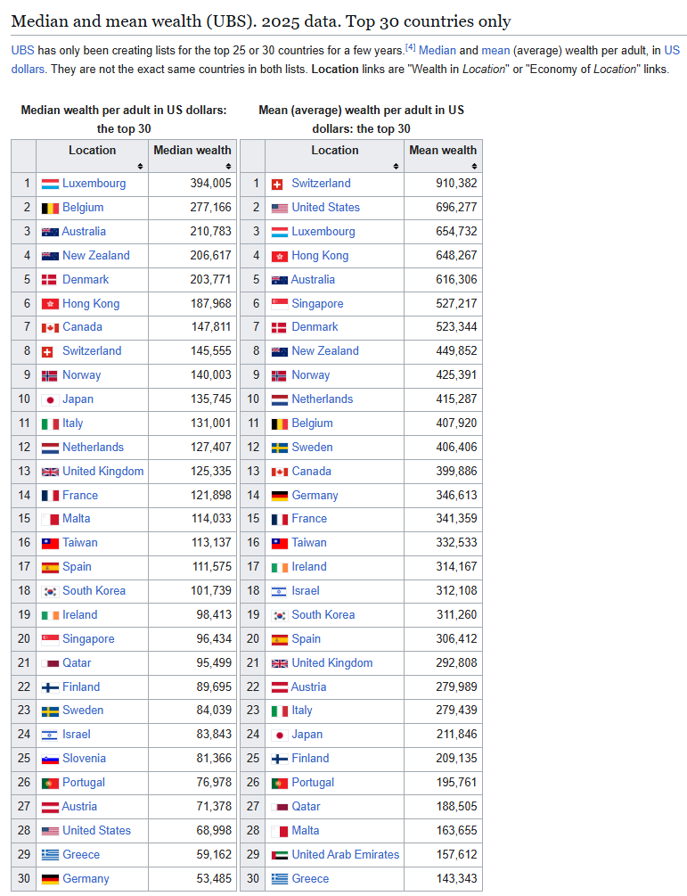Open Spain link in mean table
Image resolution: width=687 pixels, height=896 pixels.
click(307, 639)
